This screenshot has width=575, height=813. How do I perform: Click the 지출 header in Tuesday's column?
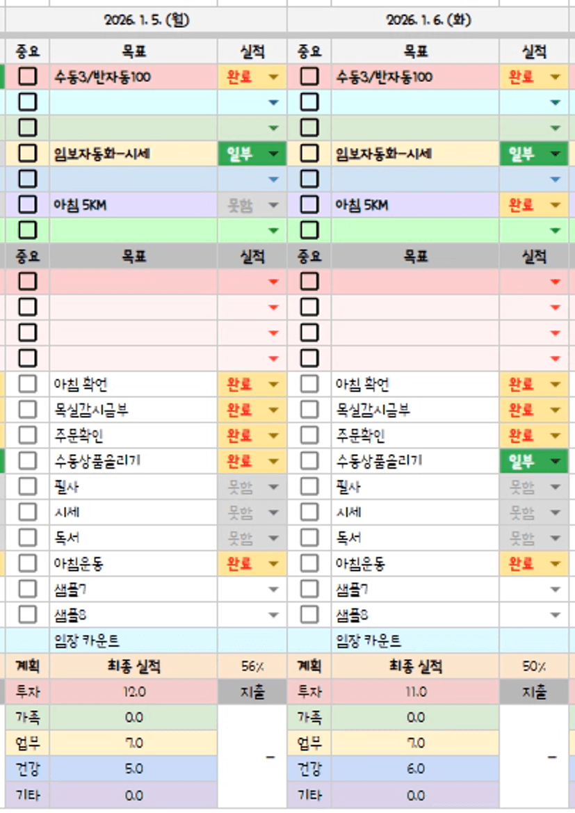click(x=533, y=692)
